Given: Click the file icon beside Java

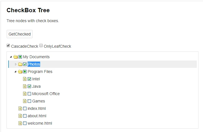Looking at the screenshot, I should (25, 86).
